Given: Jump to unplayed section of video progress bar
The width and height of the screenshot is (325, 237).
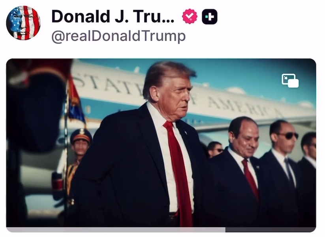Looking at the screenshot, I should point(271,230).
